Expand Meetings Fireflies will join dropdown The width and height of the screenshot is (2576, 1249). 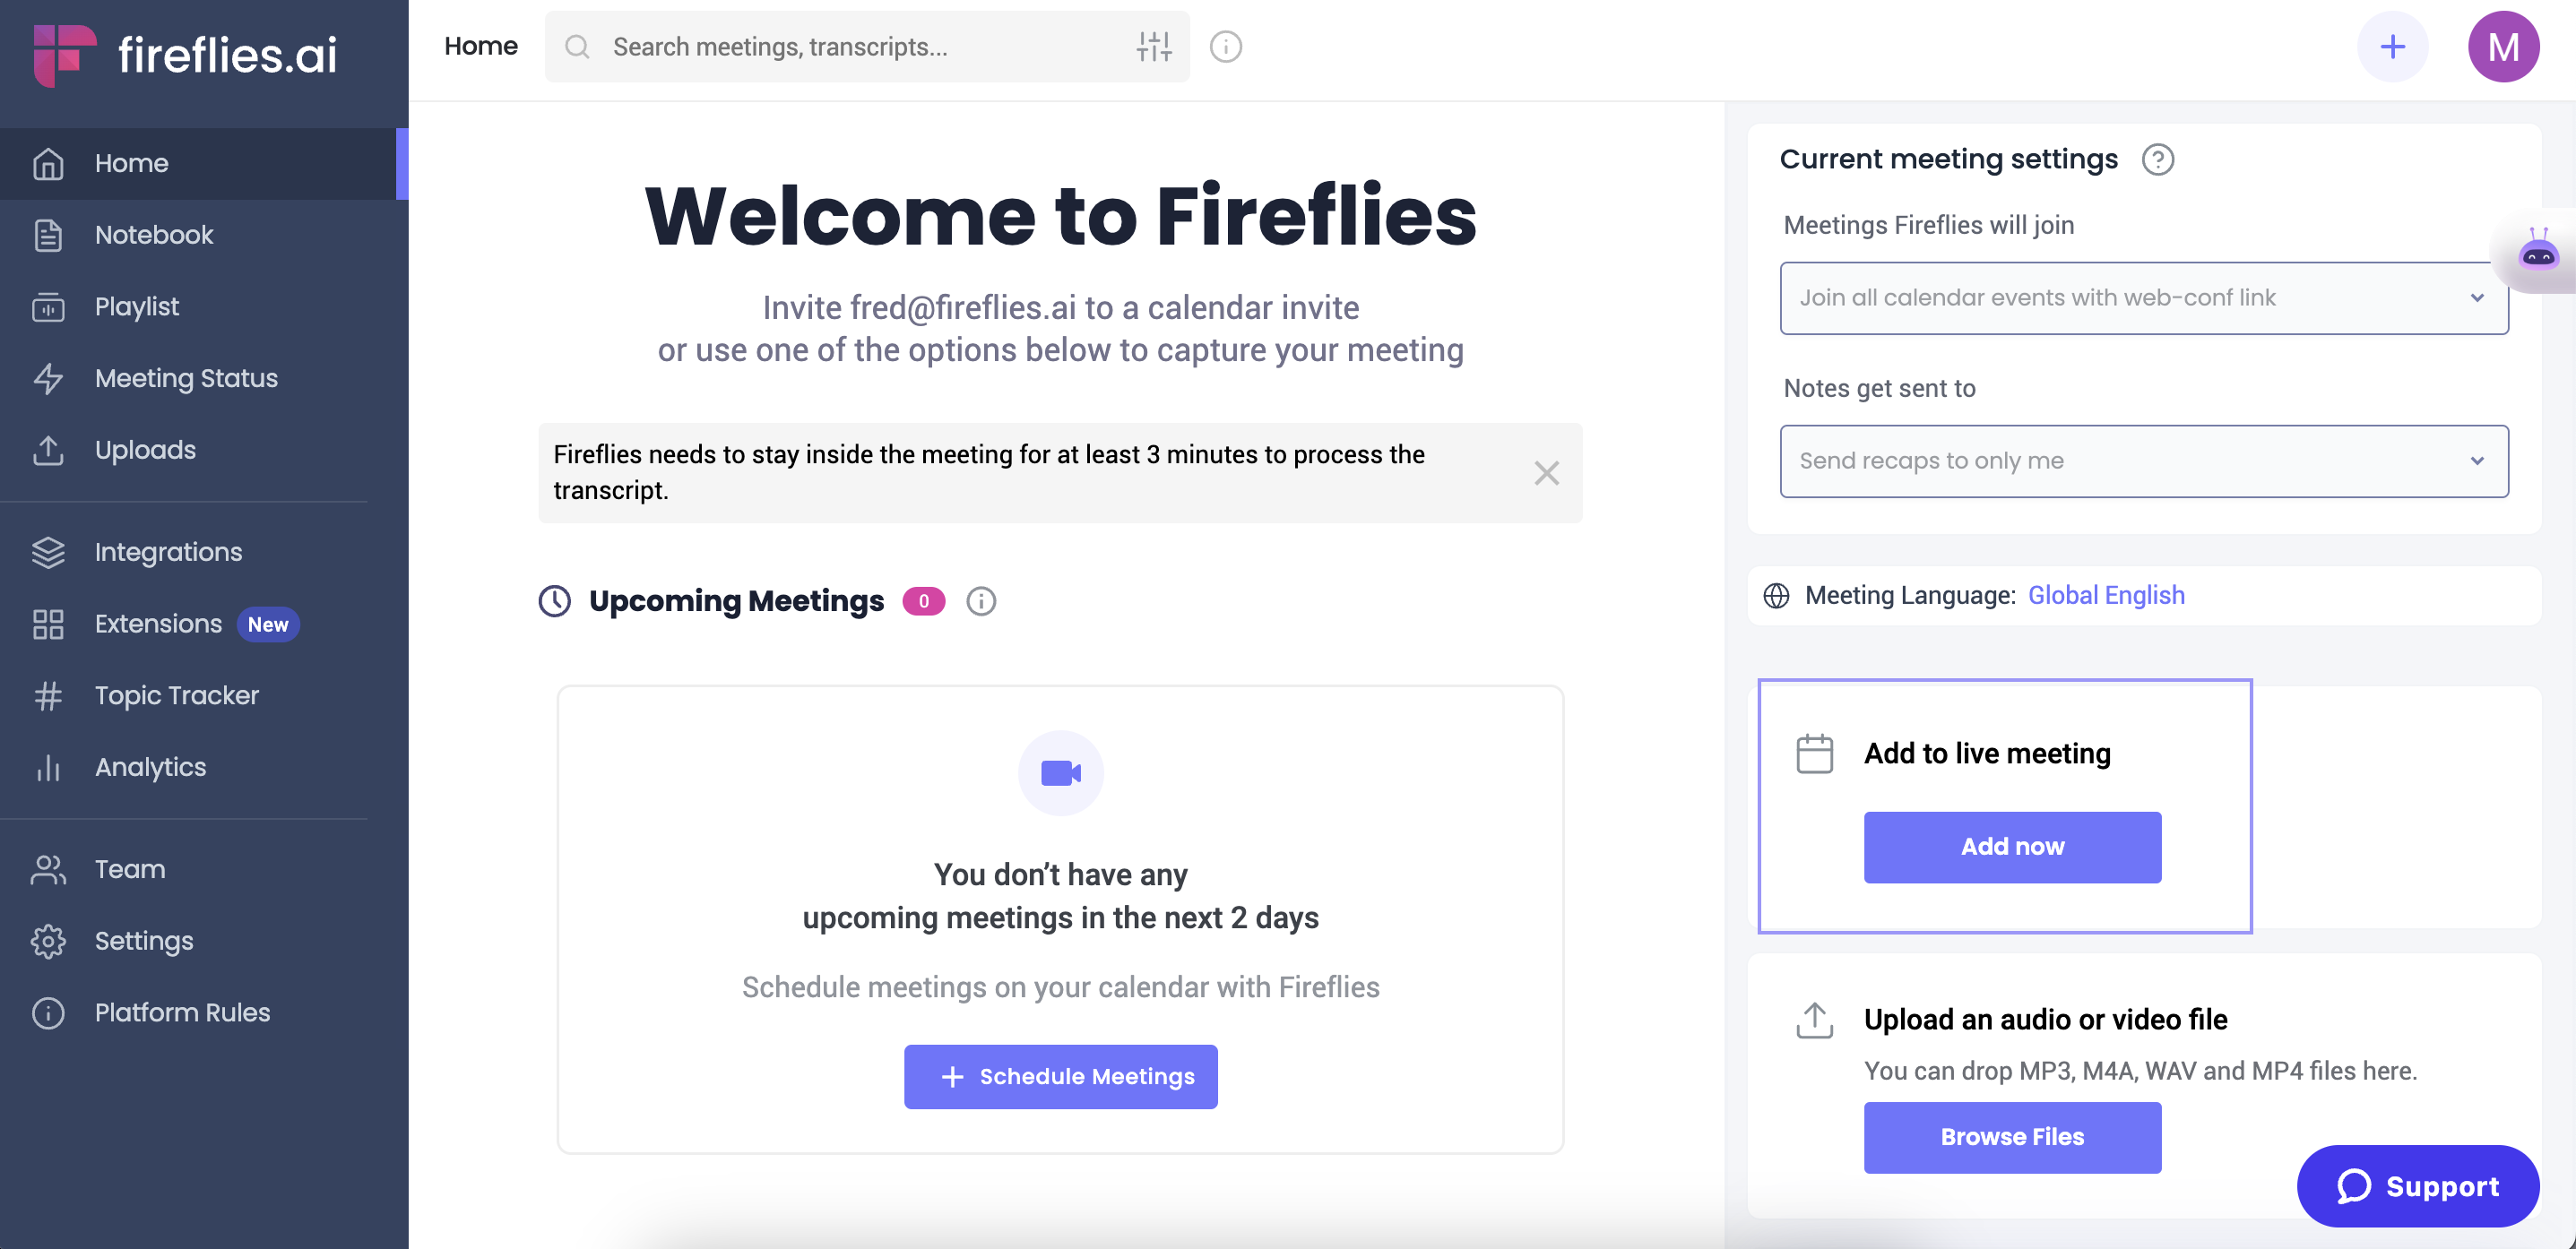click(2144, 296)
